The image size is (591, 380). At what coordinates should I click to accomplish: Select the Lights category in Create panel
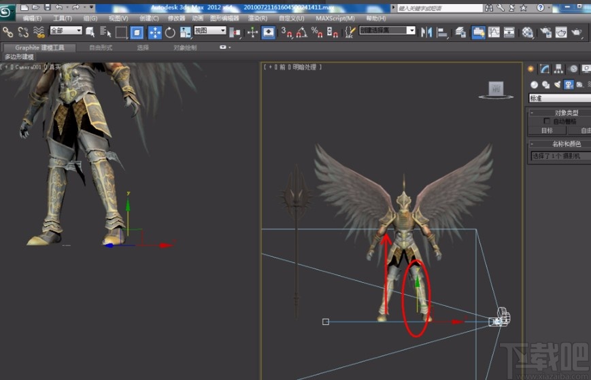[558, 85]
